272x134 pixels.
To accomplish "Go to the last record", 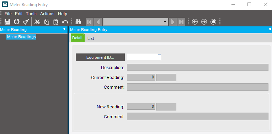I will (181, 22).
